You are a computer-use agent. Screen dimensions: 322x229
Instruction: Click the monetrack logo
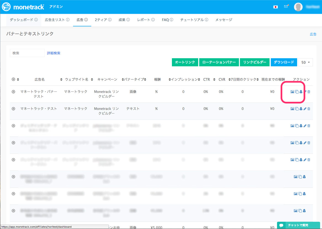(x=23, y=7)
